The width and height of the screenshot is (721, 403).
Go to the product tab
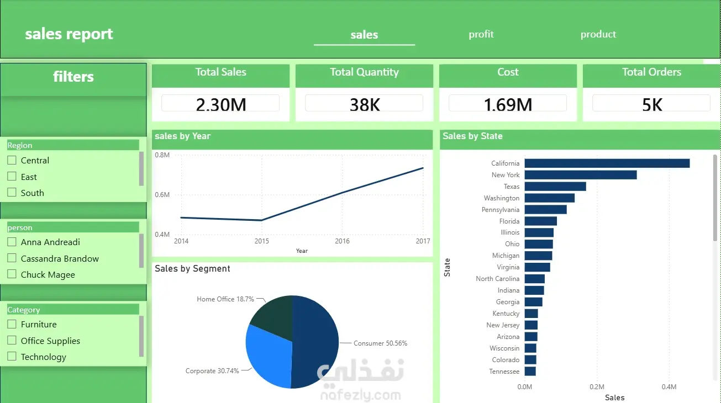(598, 34)
